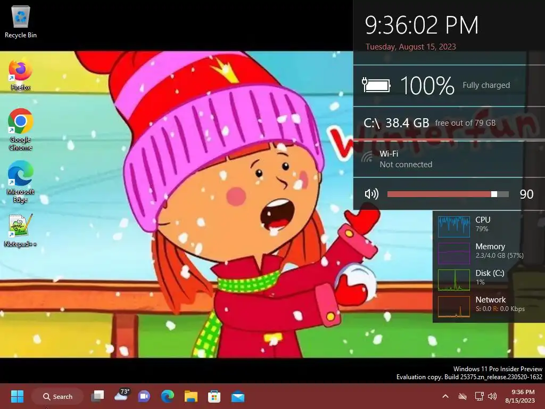545x409 pixels.
Task: Click the Fully charged status text
Action: [x=486, y=85]
